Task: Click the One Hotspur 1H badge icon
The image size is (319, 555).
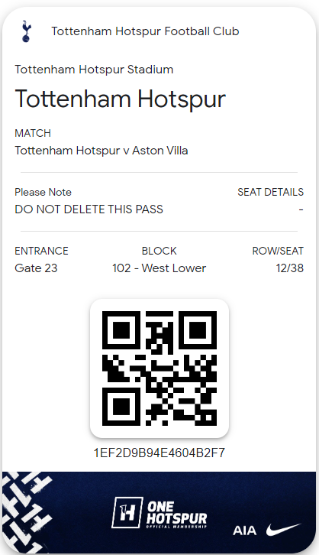Action: 127,512
